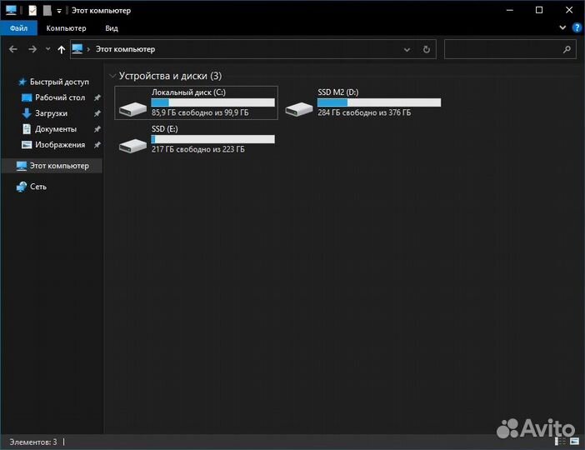Select Загрузки in the navigation pane
Image resolution: width=585 pixels, height=450 pixels.
coord(51,113)
